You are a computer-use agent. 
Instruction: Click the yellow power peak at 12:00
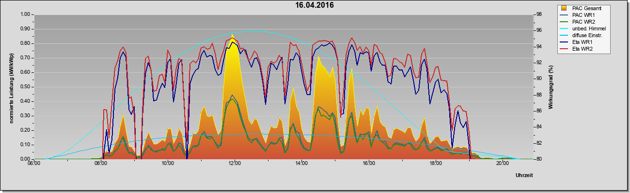click(x=233, y=39)
